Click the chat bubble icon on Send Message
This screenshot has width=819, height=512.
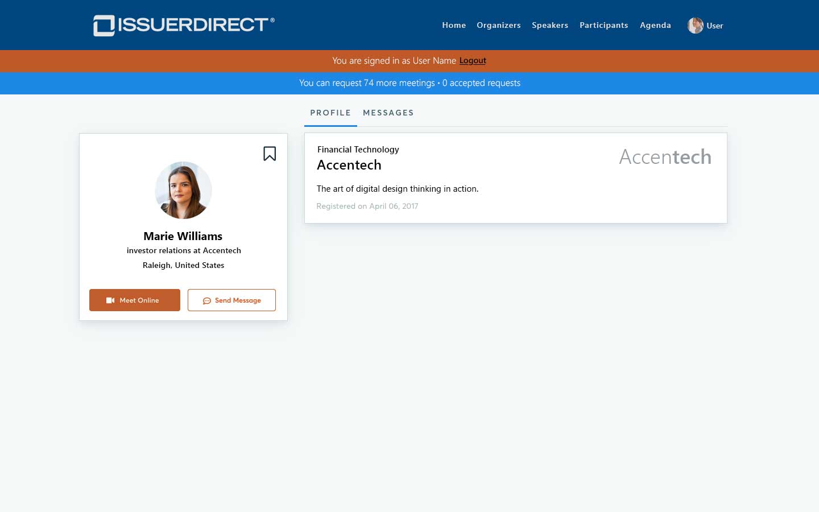coord(207,301)
